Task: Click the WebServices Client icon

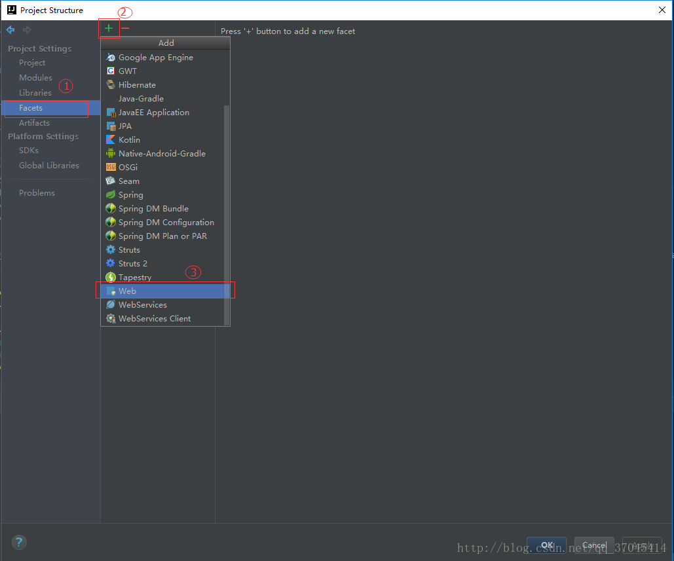Action: (111, 318)
